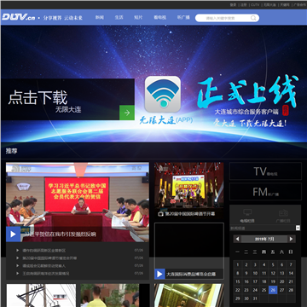Screen dimensions: 307x307
Task: Open the 短片 menu item
Action: (138, 17)
